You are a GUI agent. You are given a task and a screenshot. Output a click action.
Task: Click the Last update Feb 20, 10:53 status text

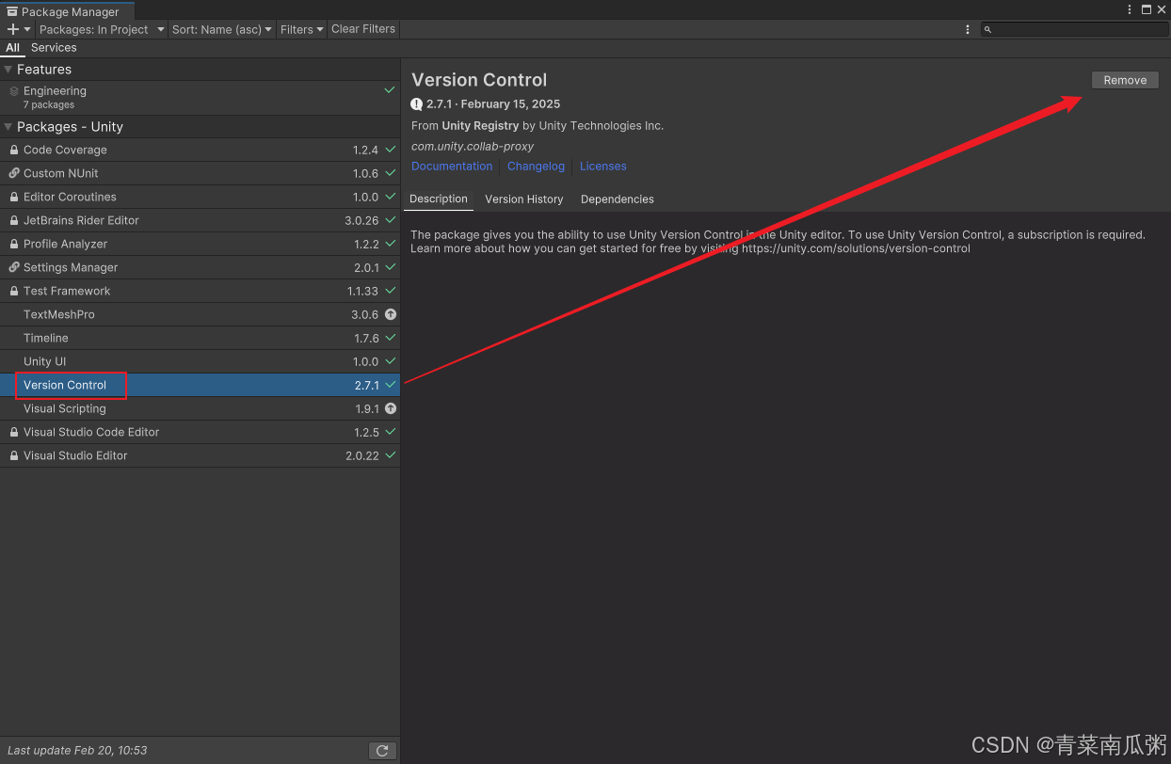pyautogui.click(x=77, y=751)
